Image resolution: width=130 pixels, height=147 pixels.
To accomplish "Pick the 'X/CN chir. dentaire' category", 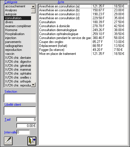I will tap(17, 58).
